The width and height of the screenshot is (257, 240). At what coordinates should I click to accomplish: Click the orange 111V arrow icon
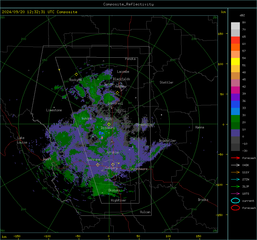(x=235, y=172)
